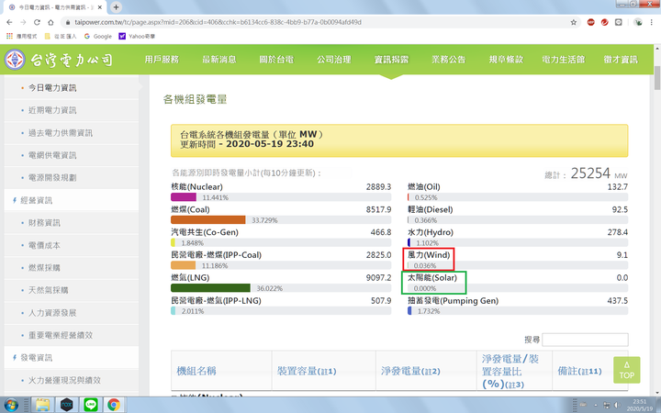This screenshot has height=413, width=661.
Task: Open File Explorer from the taskbar
Action: point(42,405)
